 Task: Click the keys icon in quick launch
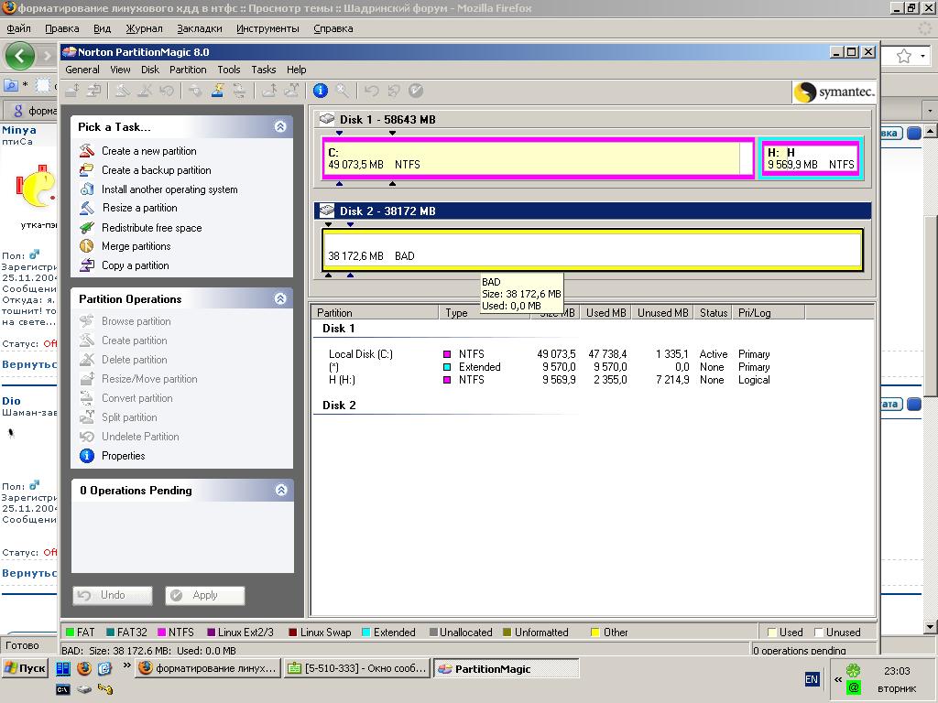point(105,689)
